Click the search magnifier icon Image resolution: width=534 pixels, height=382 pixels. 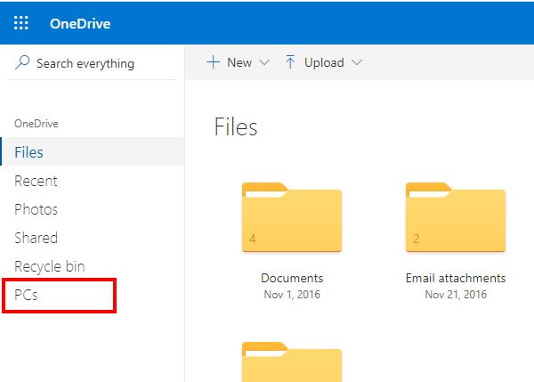(x=22, y=62)
